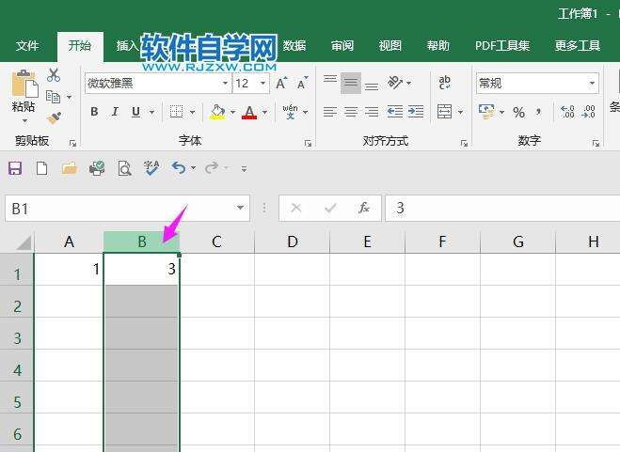Image resolution: width=620 pixels, height=452 pixels.
Task: Switch to the 数据 tab
Action: [294, 46]
